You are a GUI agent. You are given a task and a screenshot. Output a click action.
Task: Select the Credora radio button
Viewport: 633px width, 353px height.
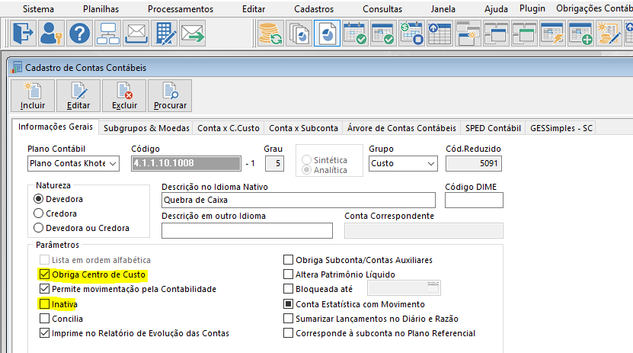click(38, 213)
